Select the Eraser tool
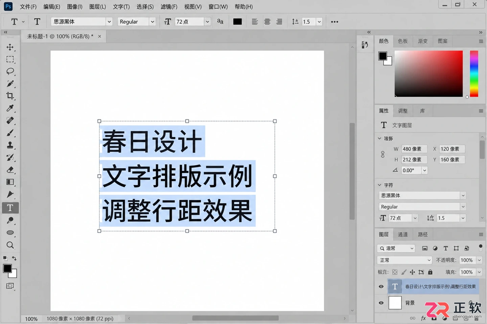The width and height of the screenshot is (487, 324). (x=10, y=170)
